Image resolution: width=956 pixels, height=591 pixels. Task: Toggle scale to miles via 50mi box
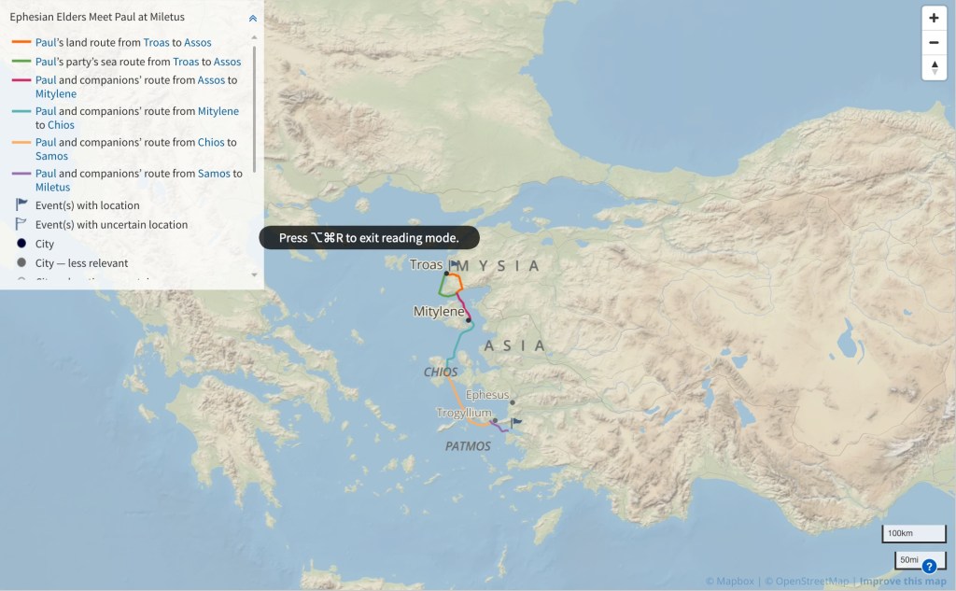click(x=907, y=559)
